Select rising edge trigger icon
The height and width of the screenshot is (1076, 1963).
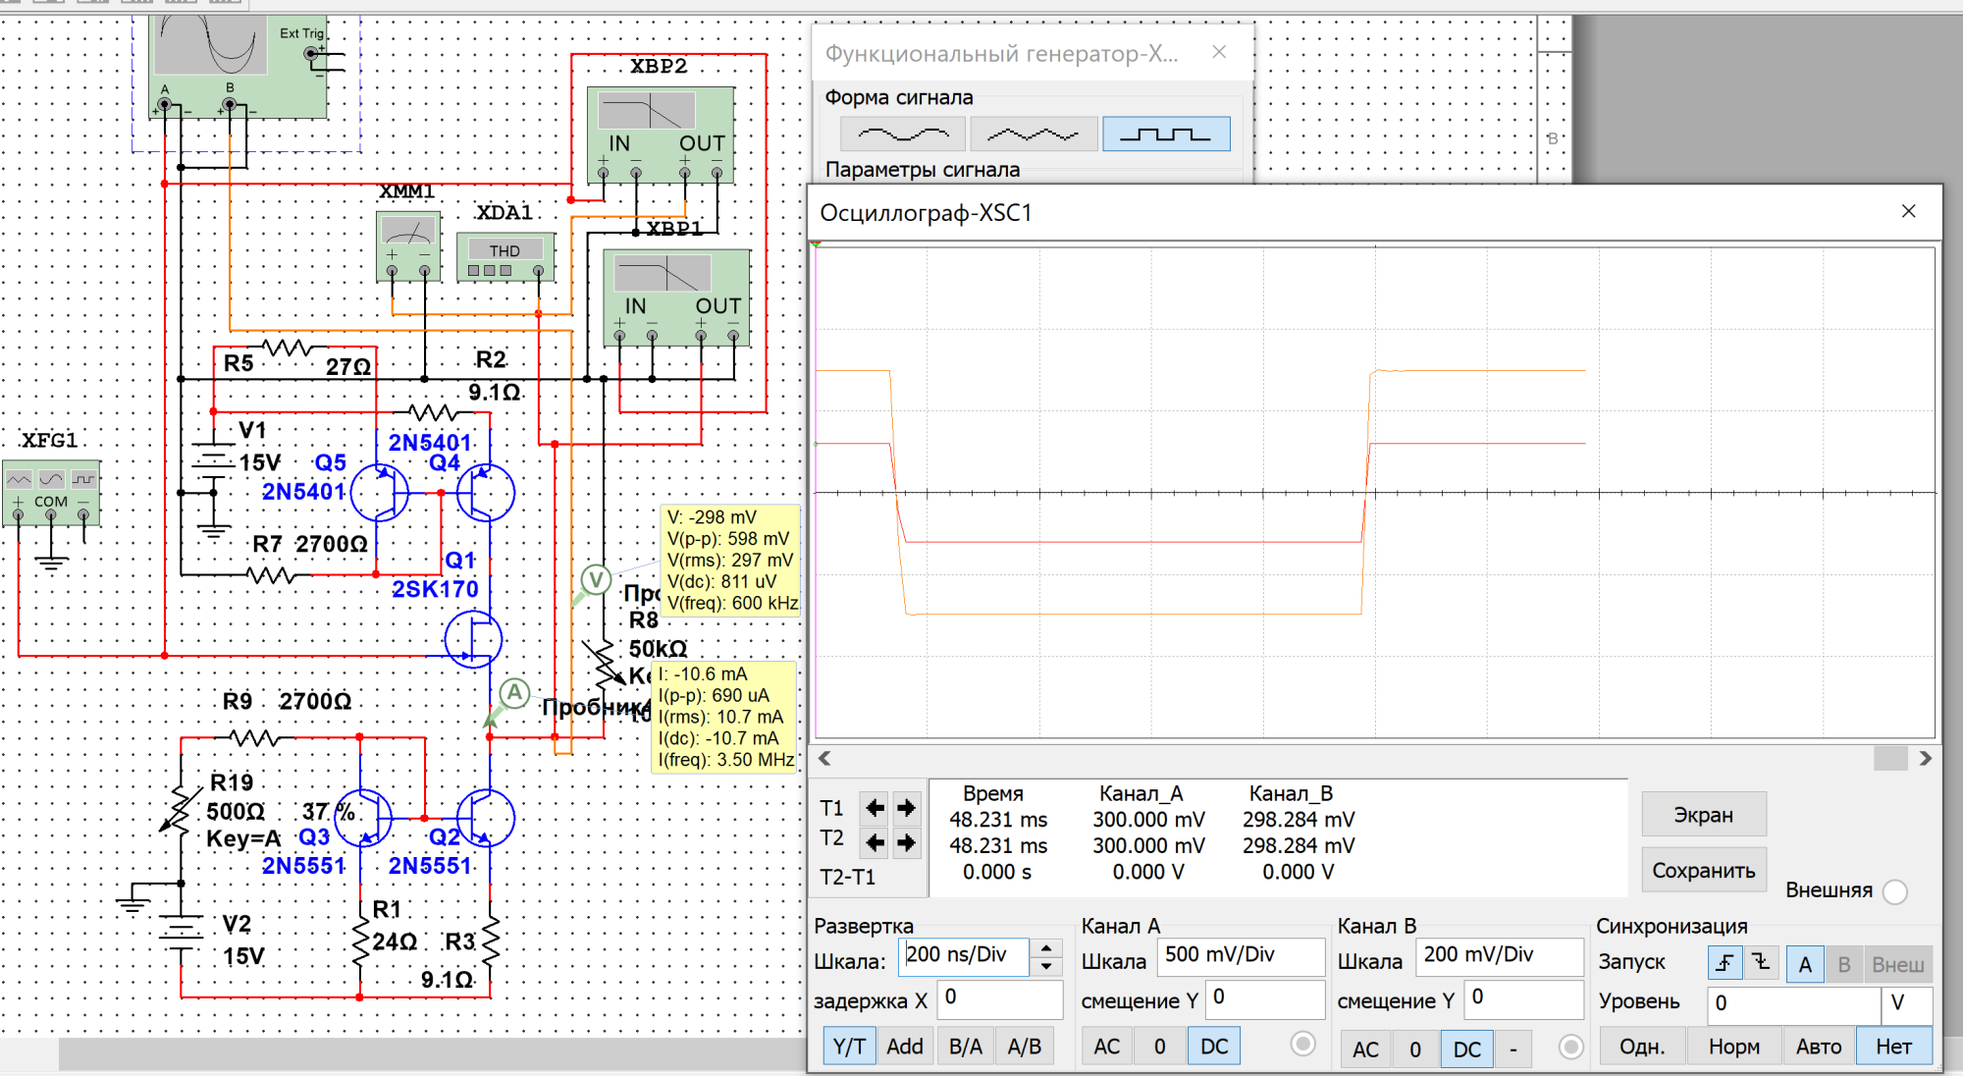click(x=1724, y=963)
